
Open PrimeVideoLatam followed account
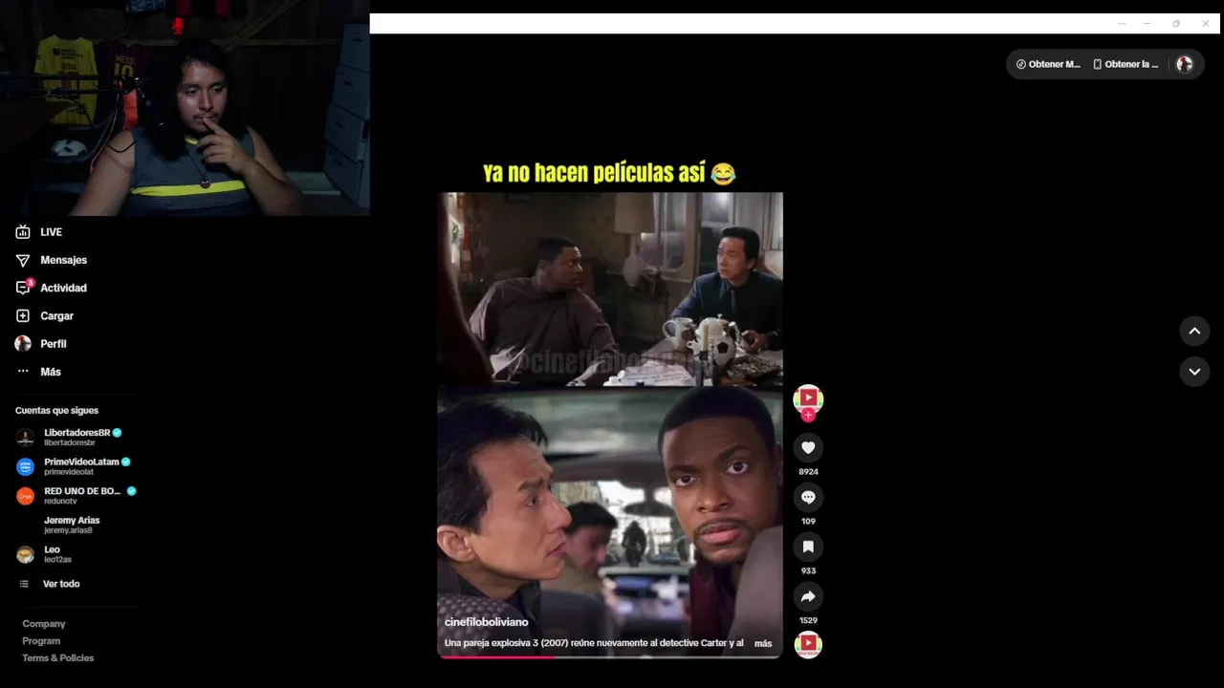73,466
